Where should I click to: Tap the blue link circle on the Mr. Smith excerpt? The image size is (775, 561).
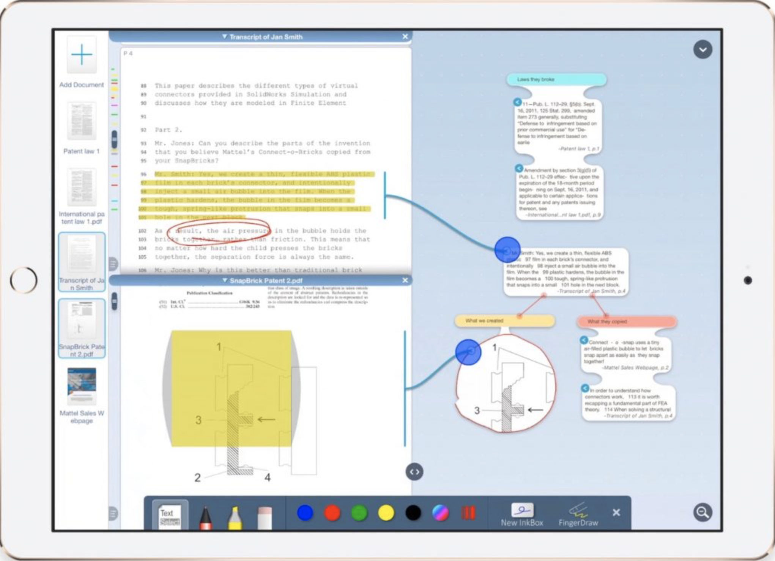507,250
